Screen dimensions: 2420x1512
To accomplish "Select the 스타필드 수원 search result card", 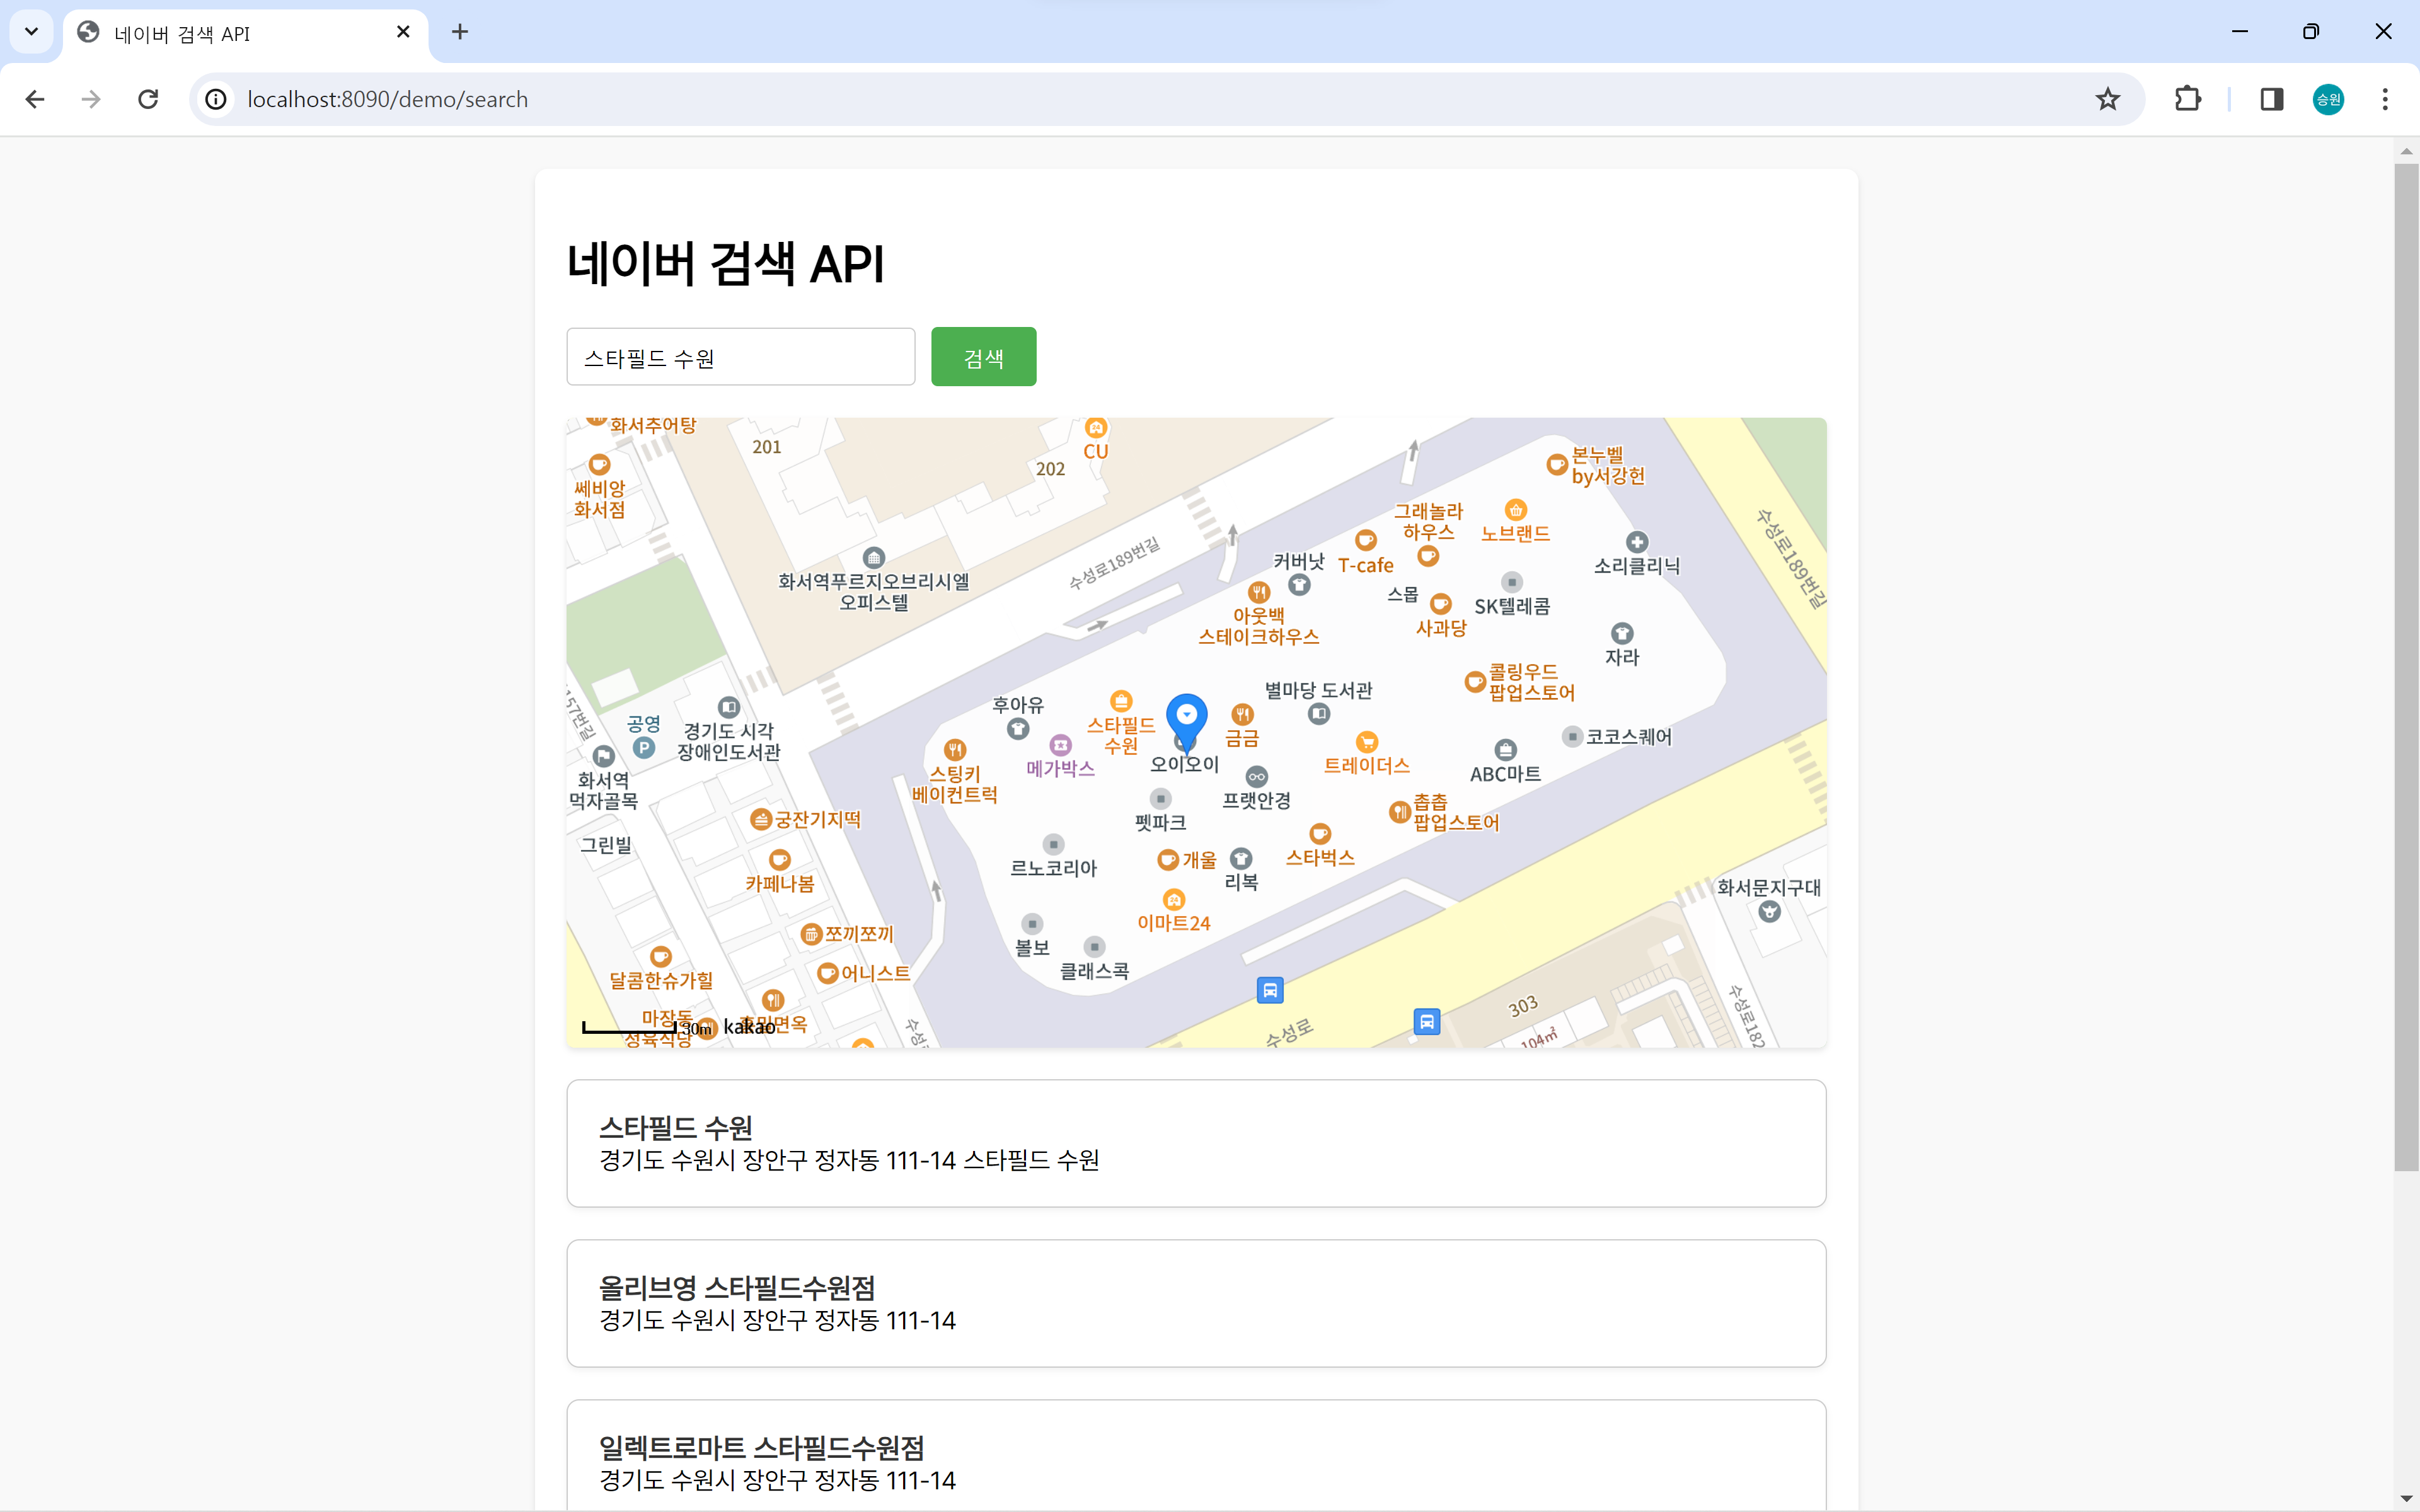I will click(x=1196, y=1143).
